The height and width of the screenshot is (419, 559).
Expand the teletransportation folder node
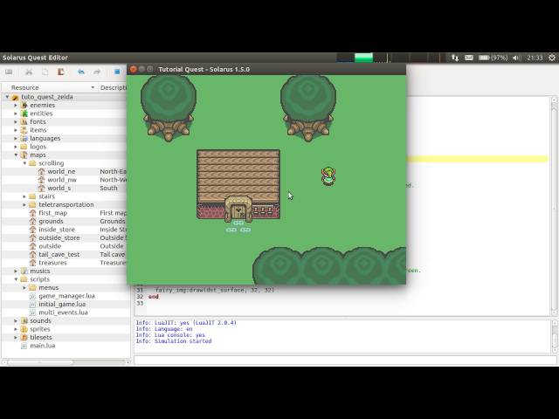[x=24, y=204]
